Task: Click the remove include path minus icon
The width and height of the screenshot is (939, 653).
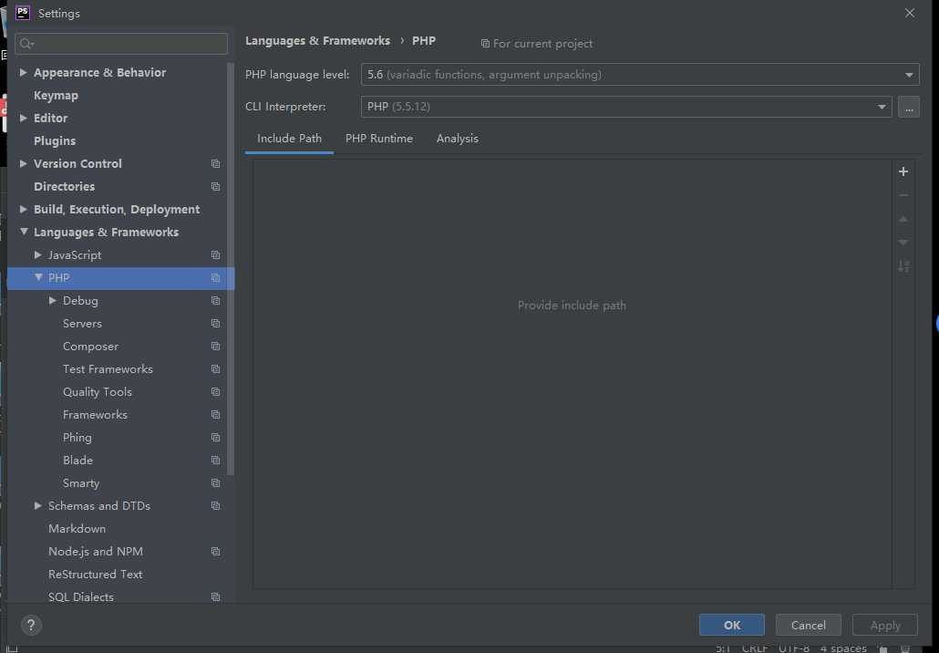Action: (903, 195)
